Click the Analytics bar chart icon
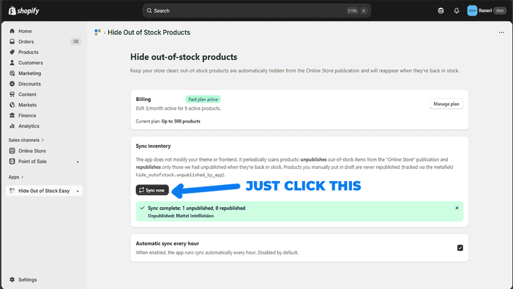 pyautogui.click(x=12, y=126)
